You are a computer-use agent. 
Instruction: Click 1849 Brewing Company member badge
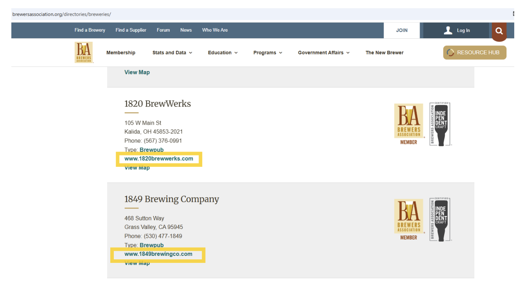pos(408,219)
